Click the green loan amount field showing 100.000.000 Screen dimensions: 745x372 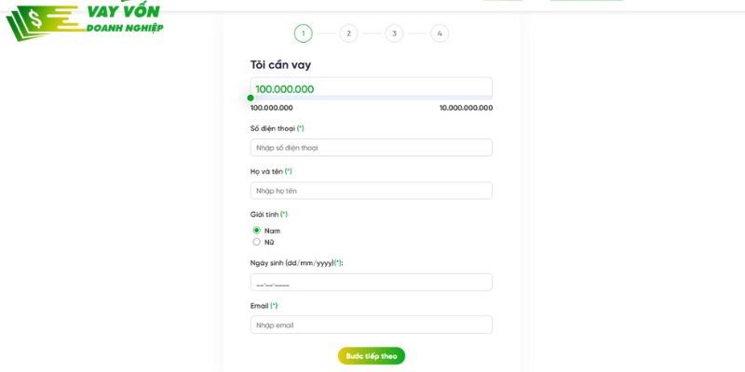point(371,87)
